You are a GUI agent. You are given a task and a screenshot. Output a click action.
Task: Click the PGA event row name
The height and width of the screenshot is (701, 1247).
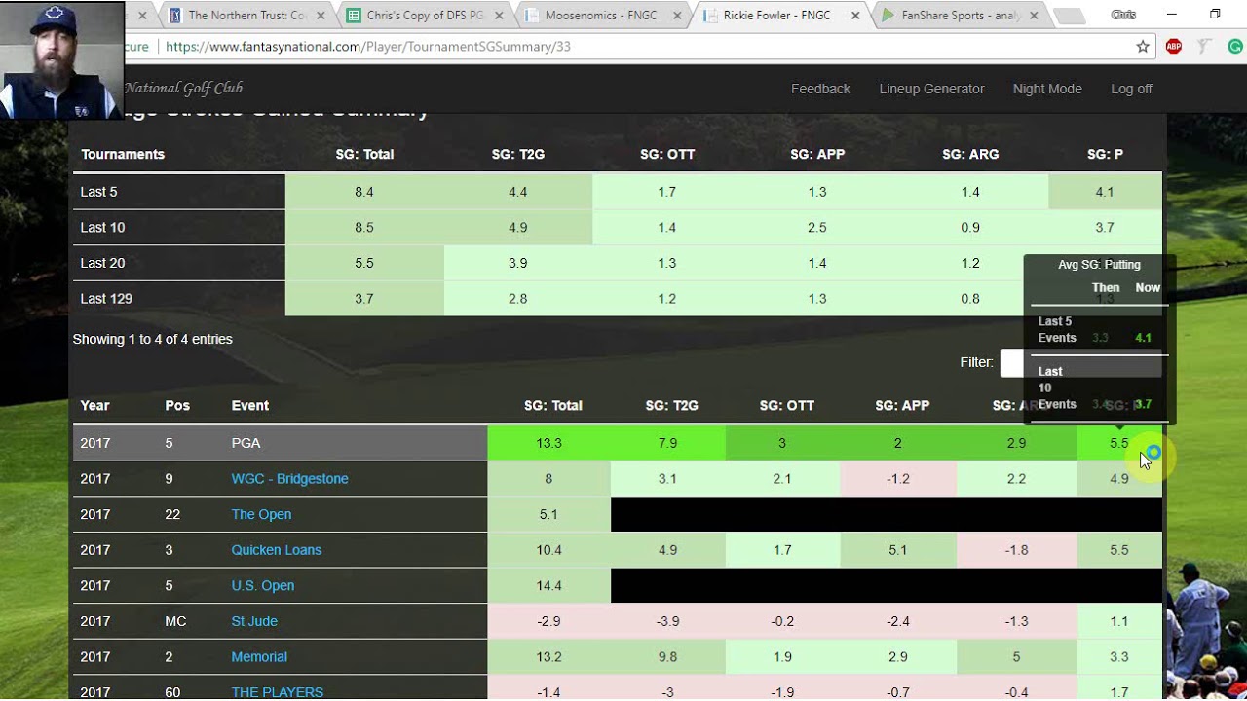pos(246,443)
